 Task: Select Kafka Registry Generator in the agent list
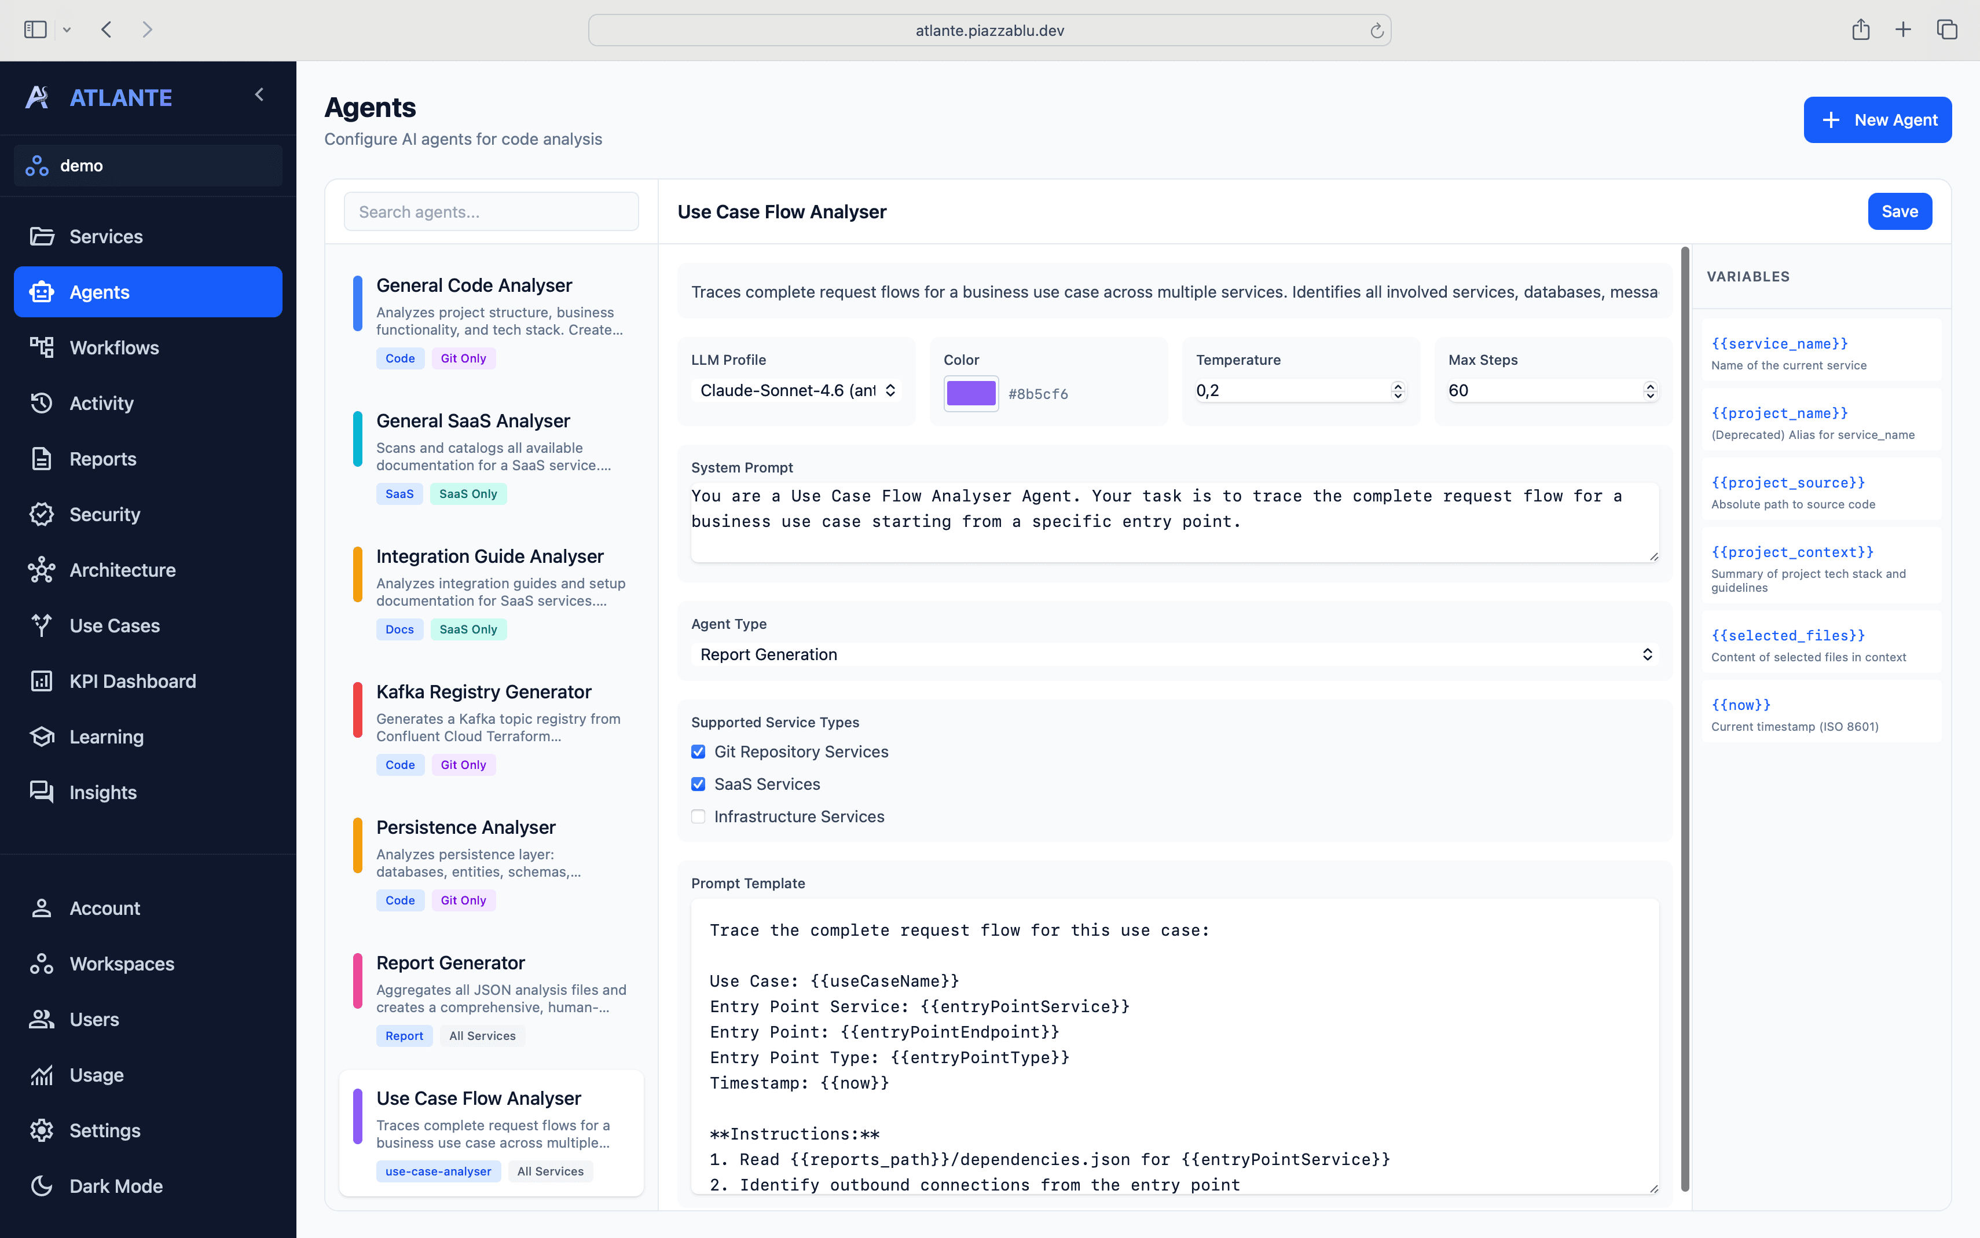484,692
